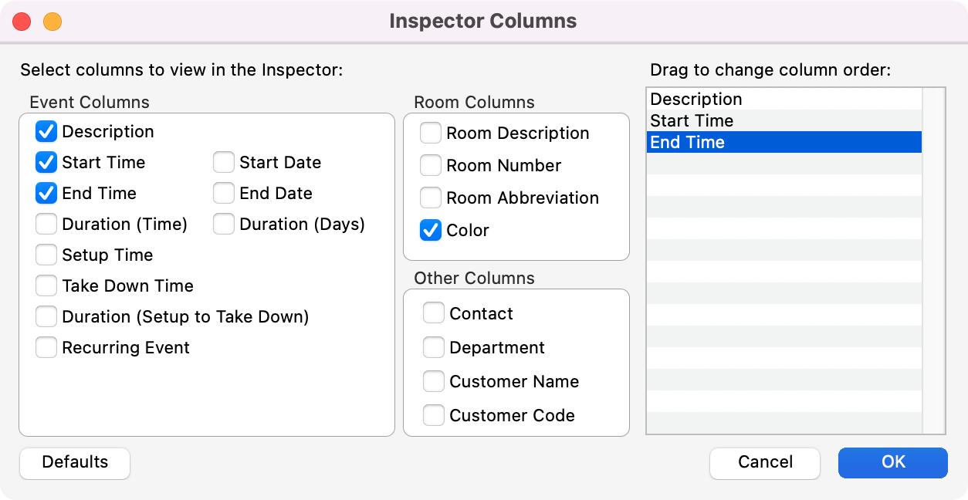This screenshot has width=968, height=500.
Task: Uncheck the Color column checkbox
Action: point(431,231)
